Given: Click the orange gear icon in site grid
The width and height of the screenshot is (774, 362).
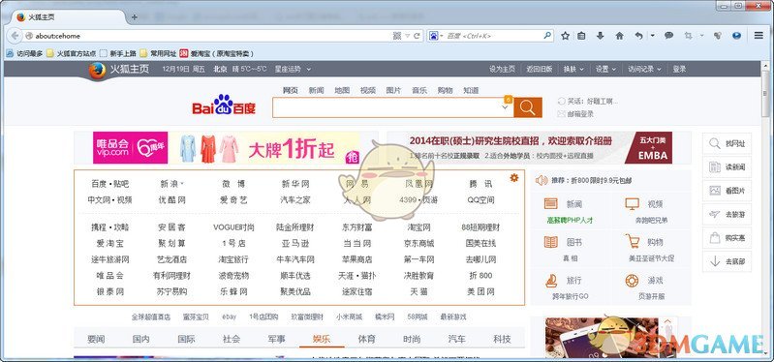Looking at the screenshot, I should [513, 177].
